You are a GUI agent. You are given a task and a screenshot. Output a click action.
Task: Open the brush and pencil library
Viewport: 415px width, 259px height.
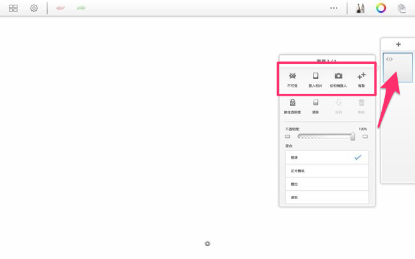[x=360, y=8]
